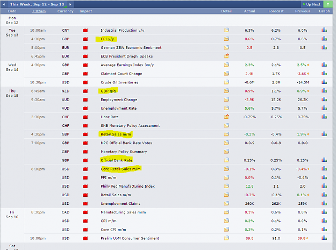The width and height of the screenshot is (336, 250).
Task: Show graph for GBP CPI y/y
Action: point(324,39)
